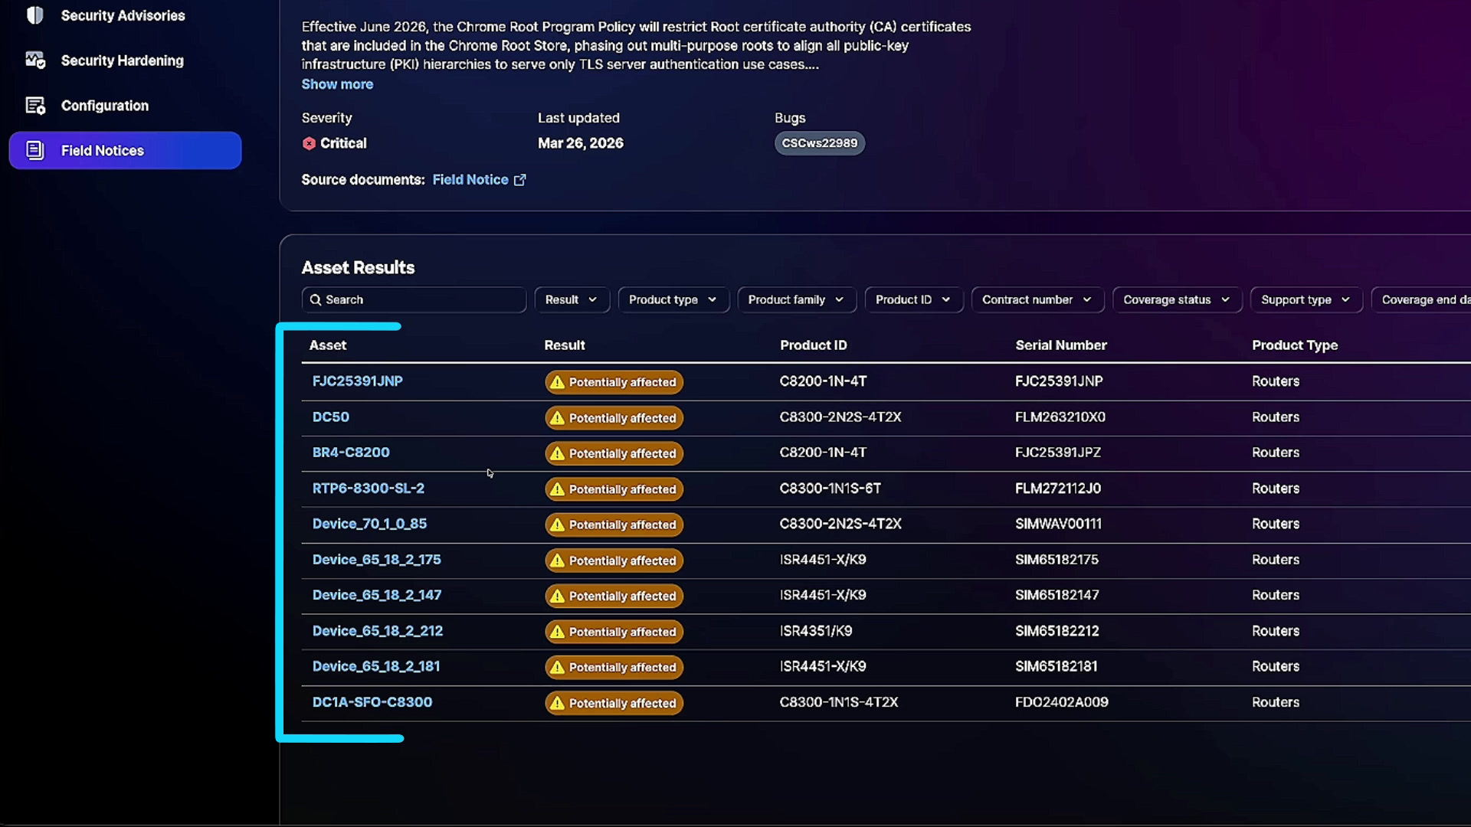This screenshot has height=827, width=1471.
Task: Click the external link icon beside Field Notice
Action: [x=519, y=180]
